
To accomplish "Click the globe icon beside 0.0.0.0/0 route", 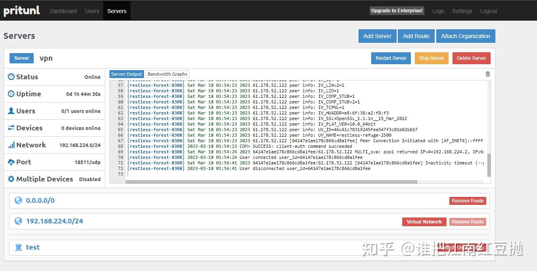I will point(18,200).
